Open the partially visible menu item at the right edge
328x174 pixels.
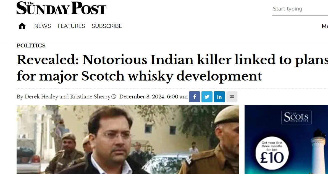click(325, 26)
